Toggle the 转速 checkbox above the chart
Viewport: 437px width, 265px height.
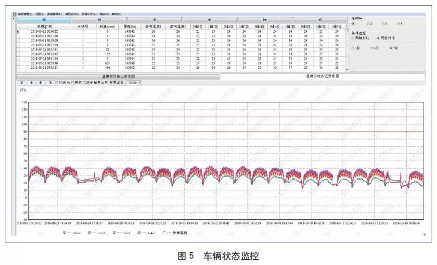73,83
